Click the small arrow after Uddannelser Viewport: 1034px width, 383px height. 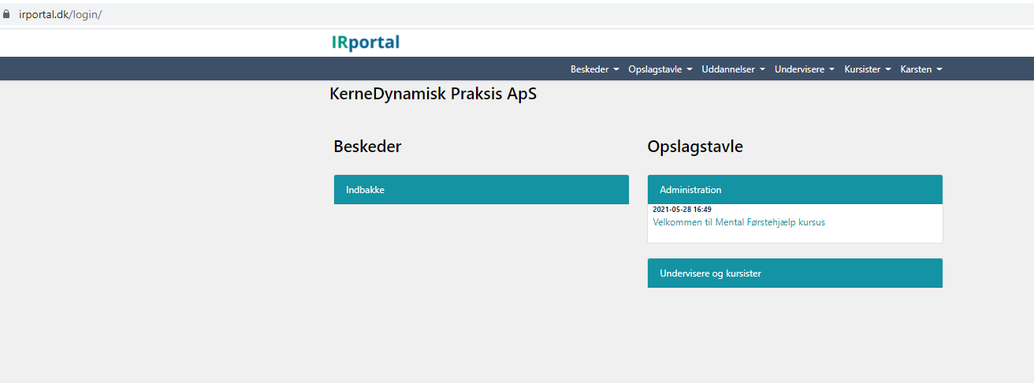762,69
